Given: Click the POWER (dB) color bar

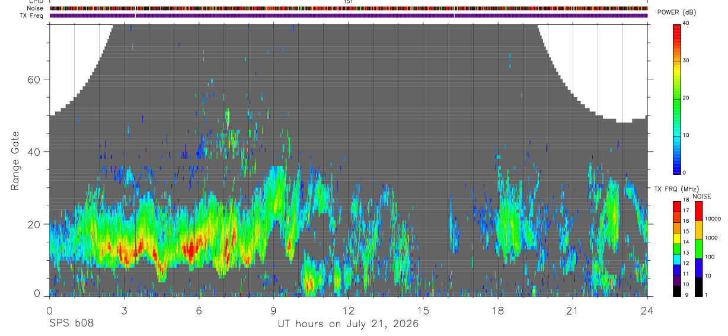Looking at the screenshot, I should (676, 98).
